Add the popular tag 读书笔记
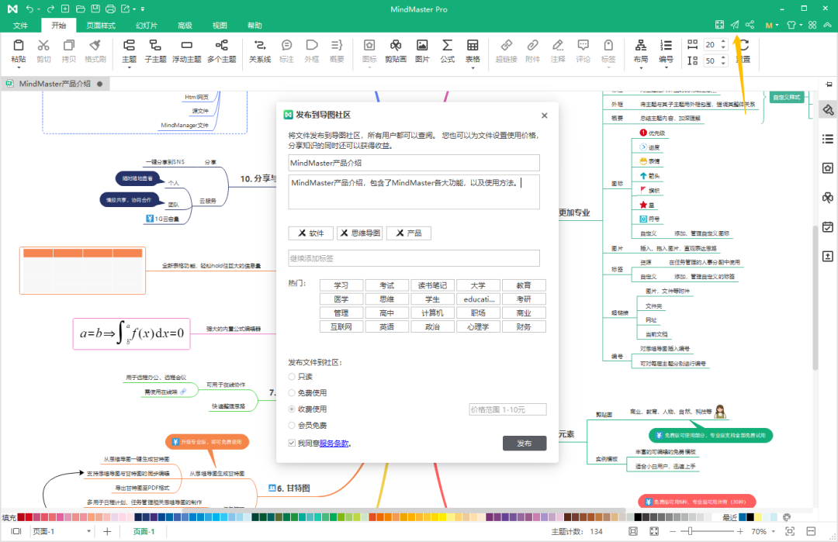This screenshot has height=542, width=838. tap(432, 285)
